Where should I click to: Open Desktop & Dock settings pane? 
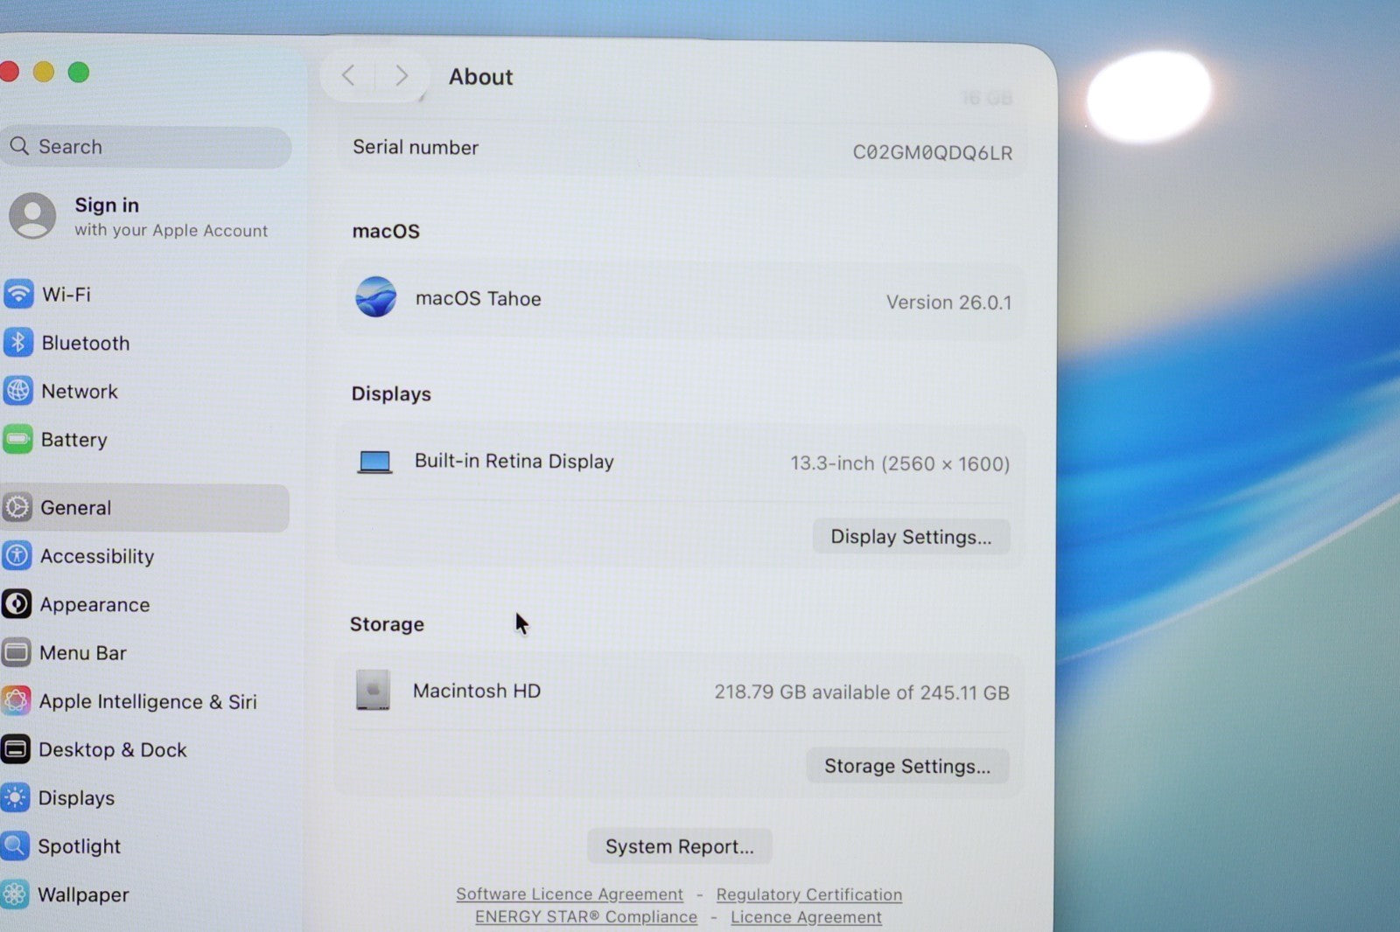112,750
